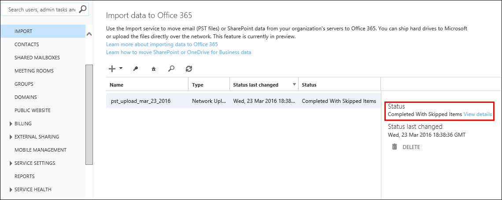Sort by the Name column header
This screenshot has height=200, width=502.
pyautogui.click(x=147, y=85)
